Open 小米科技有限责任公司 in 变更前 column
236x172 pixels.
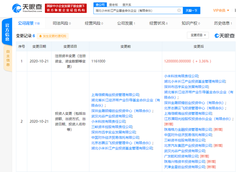click(108, 121)
